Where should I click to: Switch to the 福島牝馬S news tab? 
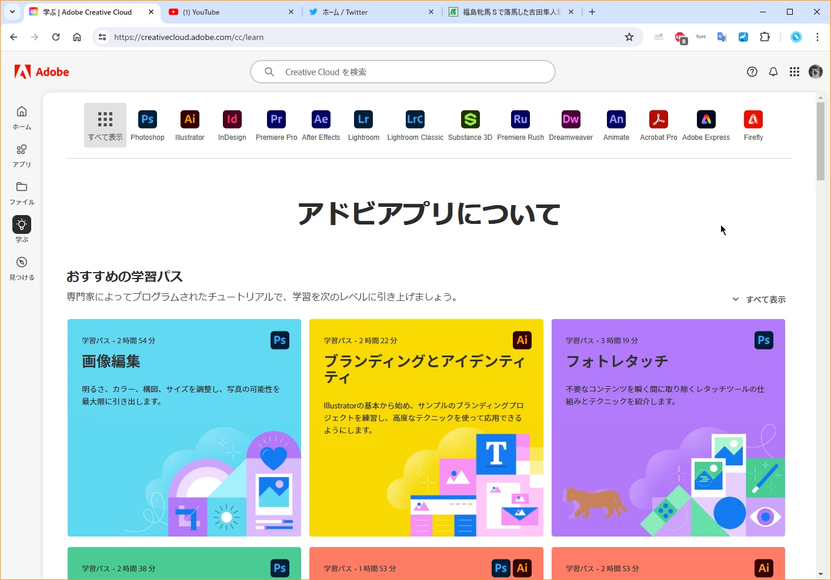tap(510, 12)
